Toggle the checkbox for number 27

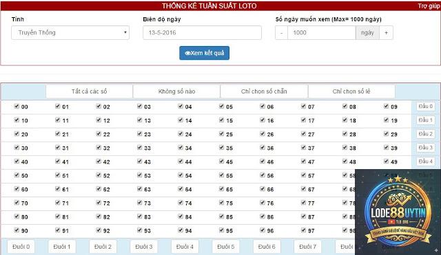point(303,133)
